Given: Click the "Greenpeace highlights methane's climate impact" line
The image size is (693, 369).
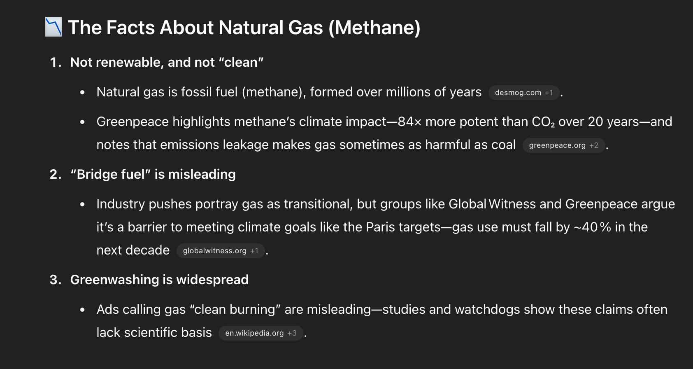Looking at the screenshot, I should [x=241, y=121].
